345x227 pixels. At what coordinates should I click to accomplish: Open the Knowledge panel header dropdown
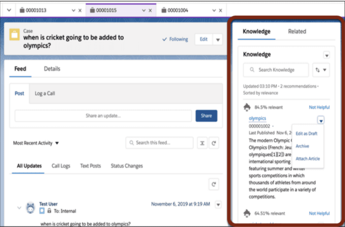tap(326, 55)
